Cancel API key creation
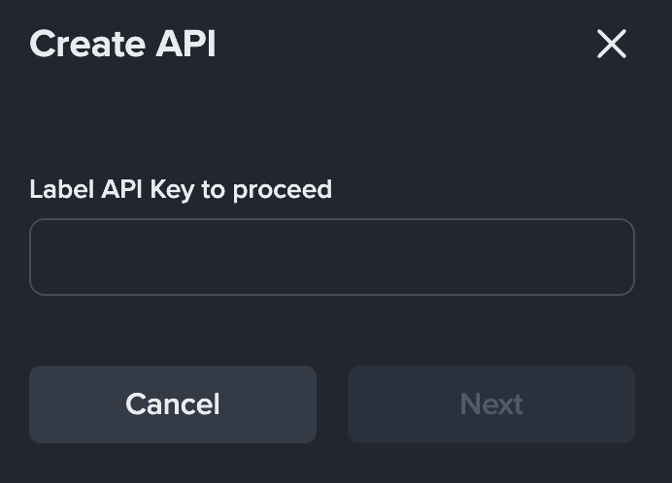This screenshot has width=672, height=483. [x=173, y=404]
